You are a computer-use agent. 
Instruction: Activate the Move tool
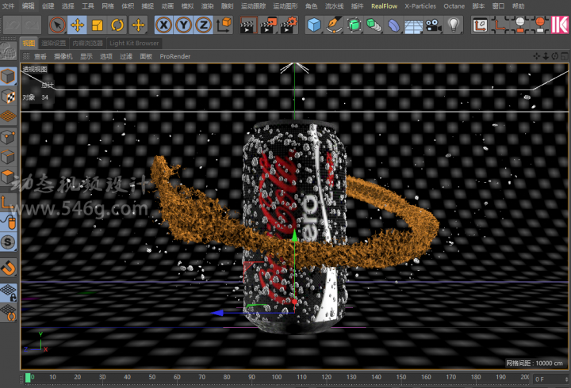pos(77,25)
